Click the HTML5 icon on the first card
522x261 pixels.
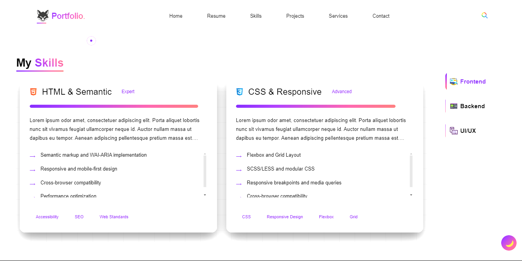(34, 92)
